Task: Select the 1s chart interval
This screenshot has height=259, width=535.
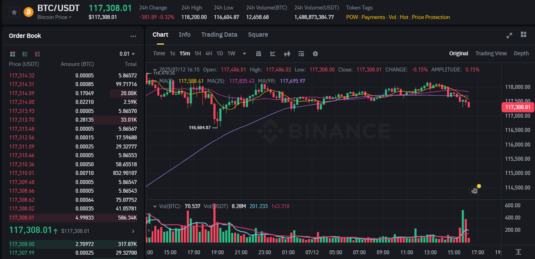Action: 172,53
